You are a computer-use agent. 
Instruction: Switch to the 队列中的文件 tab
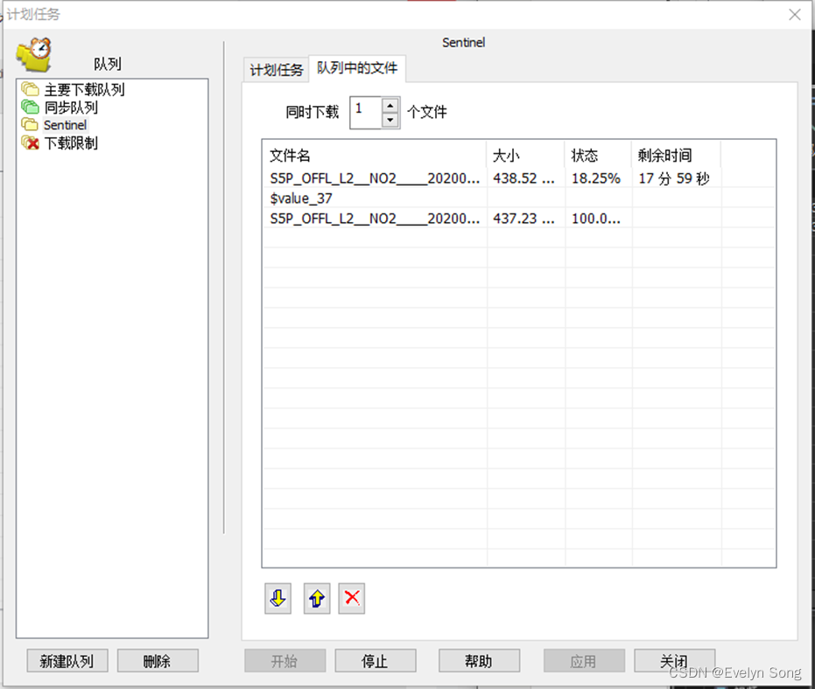click(x=357, y=69)
